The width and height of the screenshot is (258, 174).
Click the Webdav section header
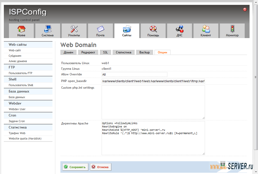[28, 103]
